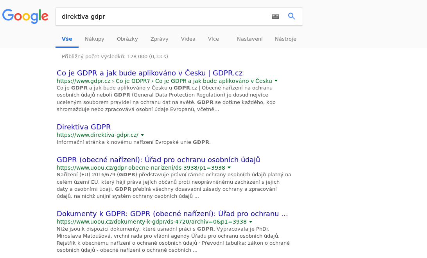This screenshot has height=258, width=427.
Task: Open result 'Co je GDPR a jak bude aplikováno'
Action: click(x=149, y=73)
